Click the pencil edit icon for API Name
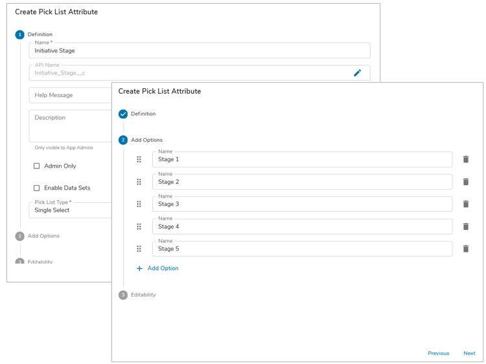 tap(357, 73)
